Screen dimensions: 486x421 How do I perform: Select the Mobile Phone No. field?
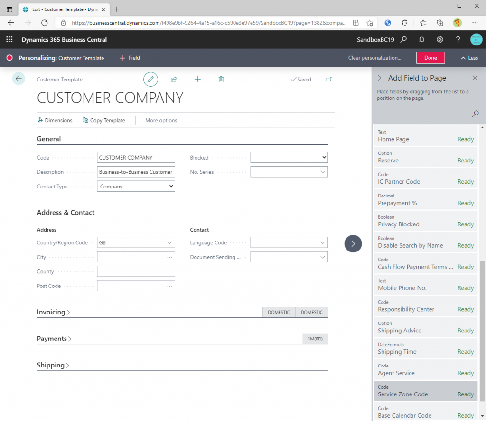426,285
